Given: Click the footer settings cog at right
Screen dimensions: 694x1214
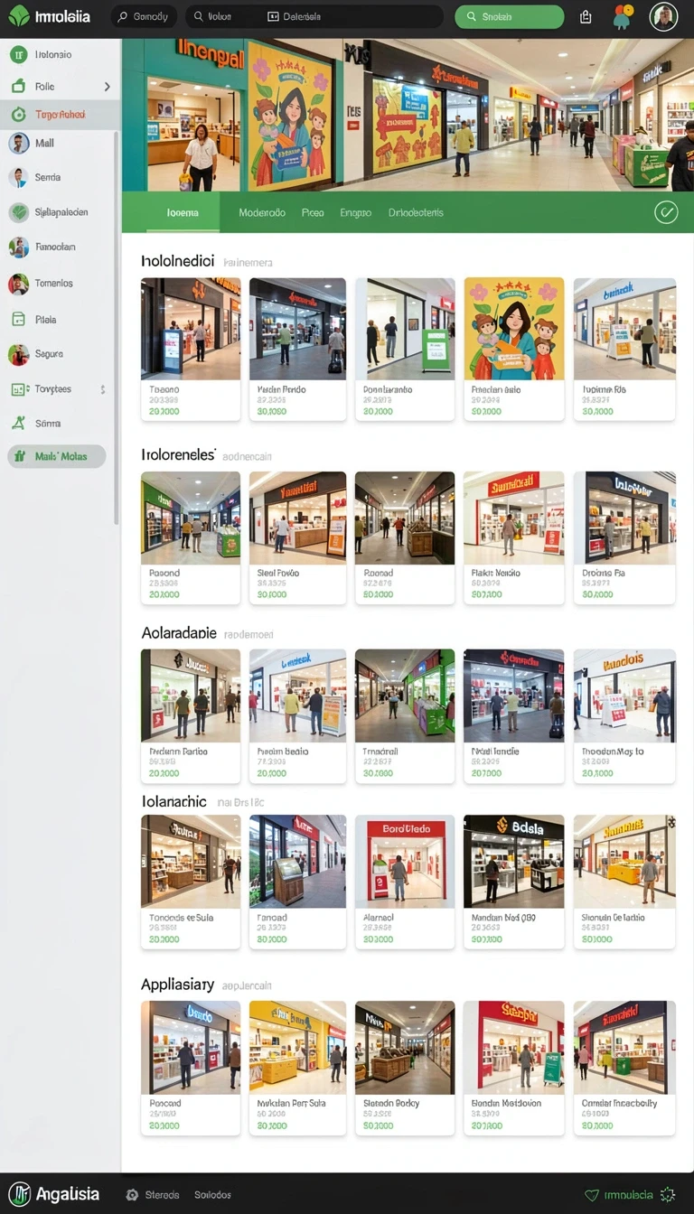Looking at the screenshot, I should pos(668,1194).
